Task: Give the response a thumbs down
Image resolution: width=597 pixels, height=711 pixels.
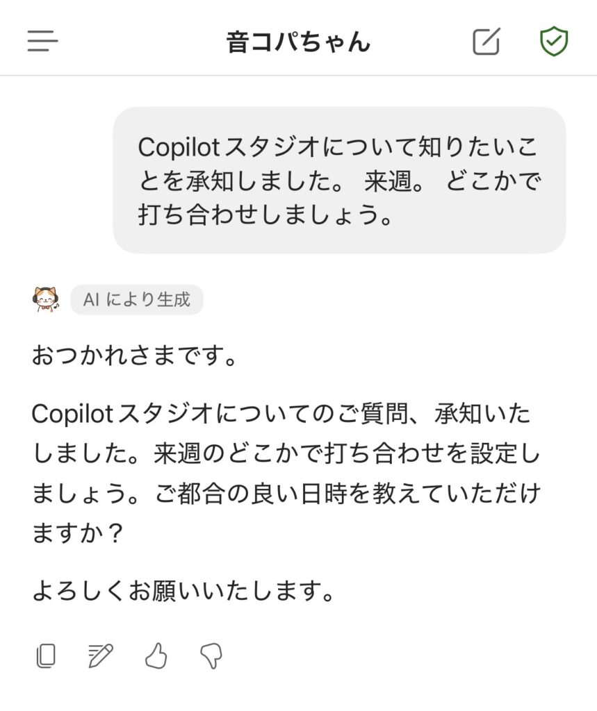Action: click(211, 655)
